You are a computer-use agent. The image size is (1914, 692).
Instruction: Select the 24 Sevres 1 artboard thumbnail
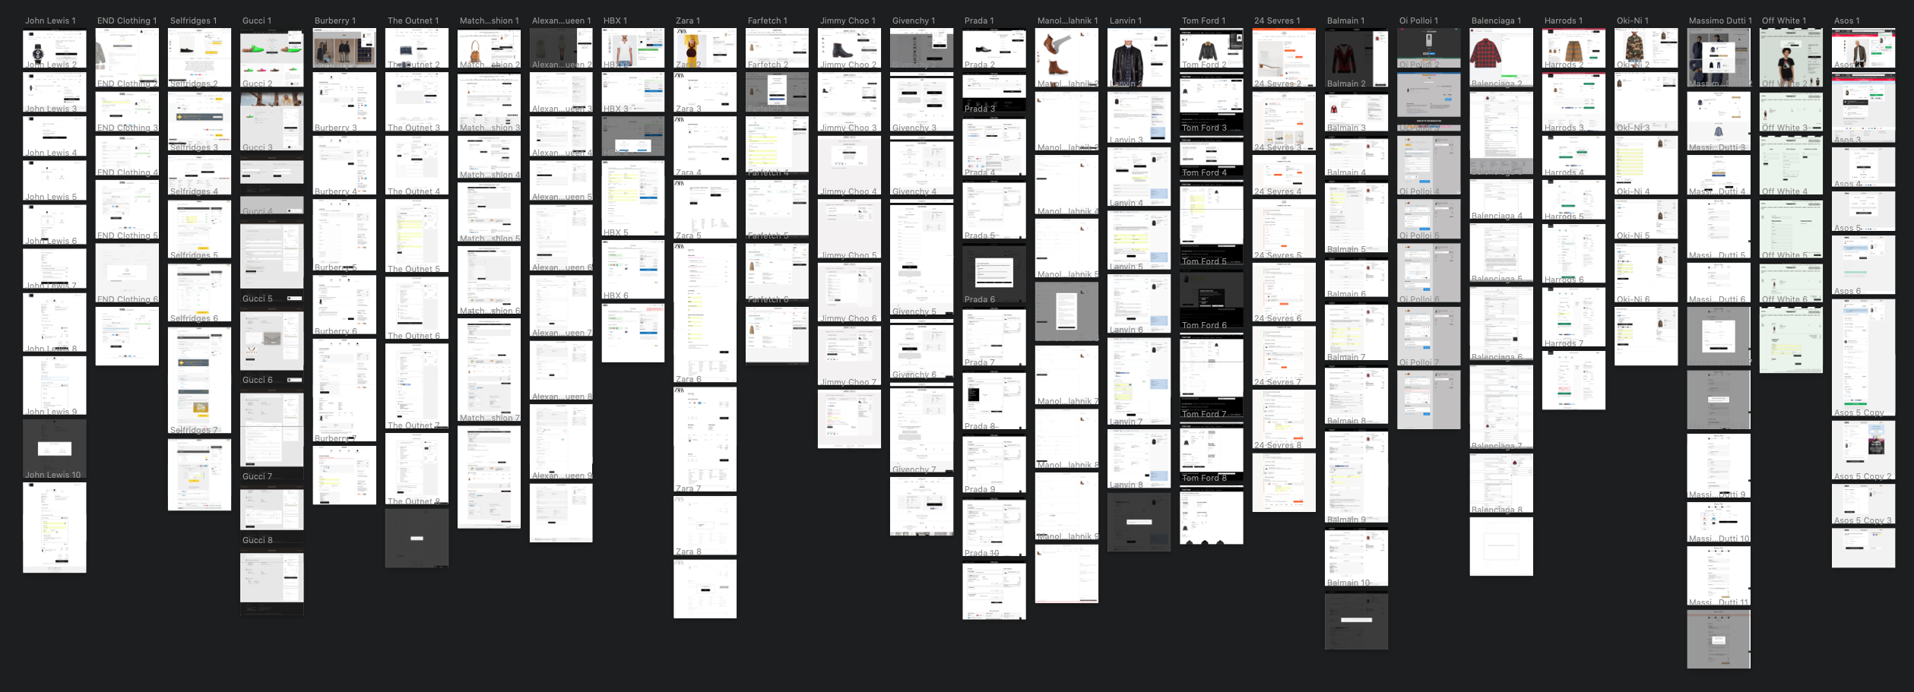(1284, 58)
